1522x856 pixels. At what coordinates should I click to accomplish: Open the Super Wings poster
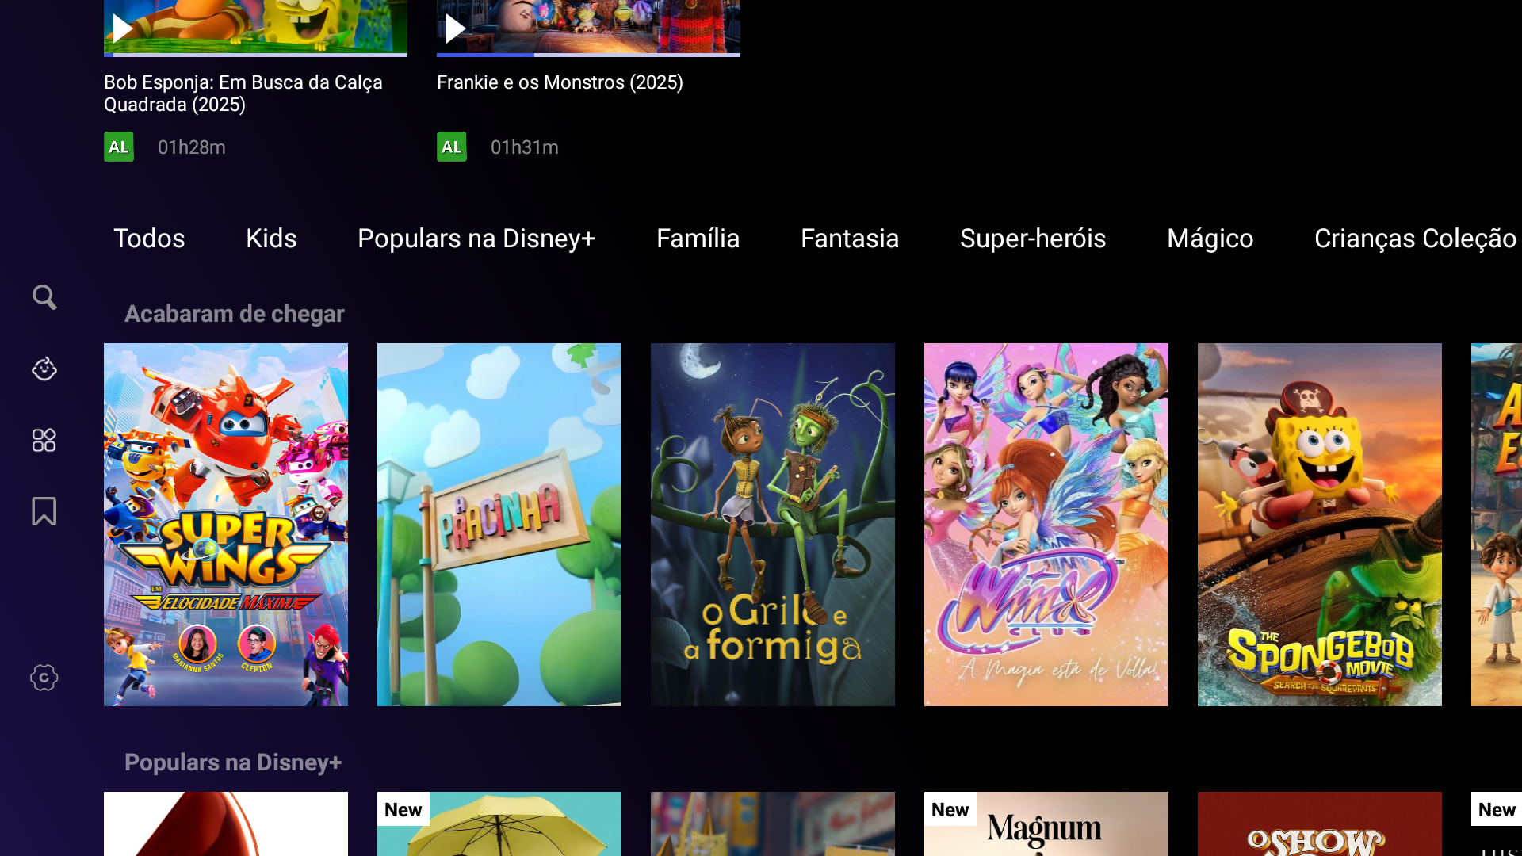(x=226, y=524)
